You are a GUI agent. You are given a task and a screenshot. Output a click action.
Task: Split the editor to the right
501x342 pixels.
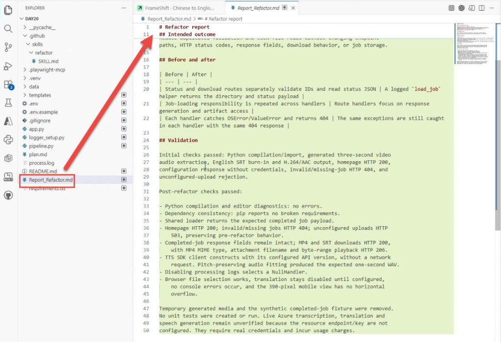tap(481, 8)
